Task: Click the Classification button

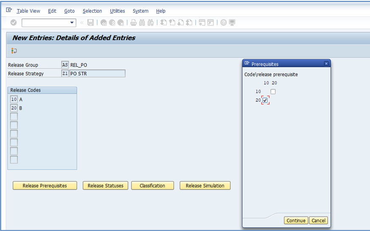Action: (152, 186)
